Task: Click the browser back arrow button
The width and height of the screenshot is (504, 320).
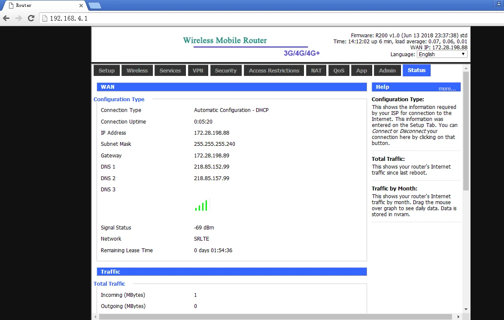Action: click(x=6, y=18)
